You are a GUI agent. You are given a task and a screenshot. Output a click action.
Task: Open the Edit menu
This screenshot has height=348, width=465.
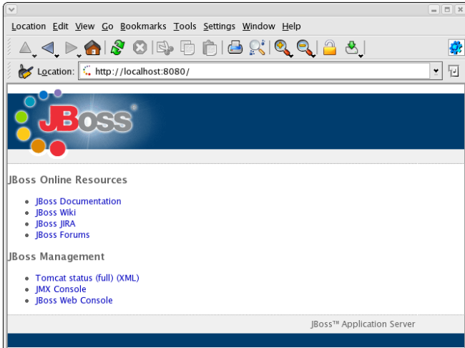coord(61,26)
